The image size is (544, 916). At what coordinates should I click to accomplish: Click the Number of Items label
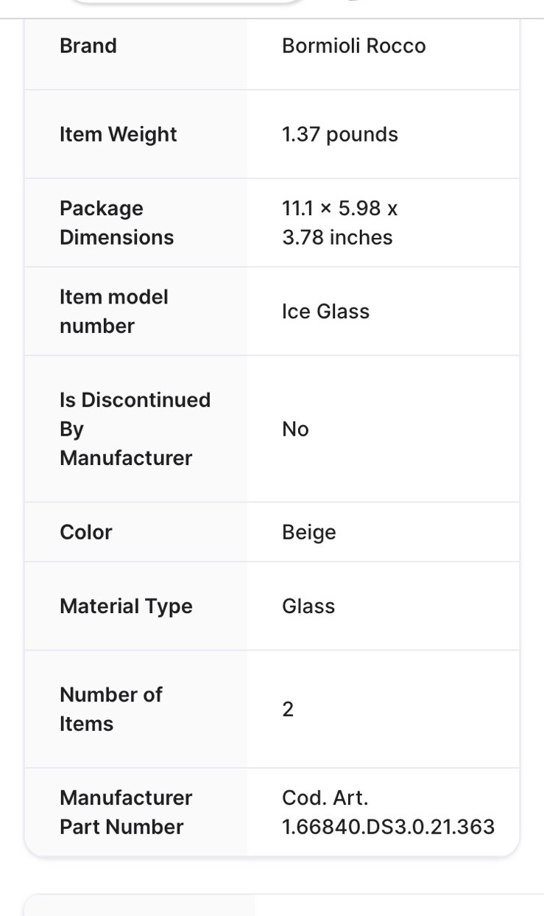(x=110, y=709)
